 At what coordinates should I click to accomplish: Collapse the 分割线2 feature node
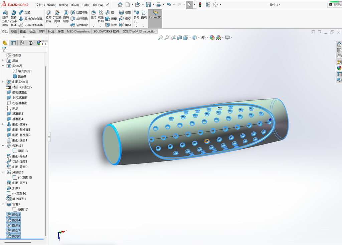pos(3,172)
